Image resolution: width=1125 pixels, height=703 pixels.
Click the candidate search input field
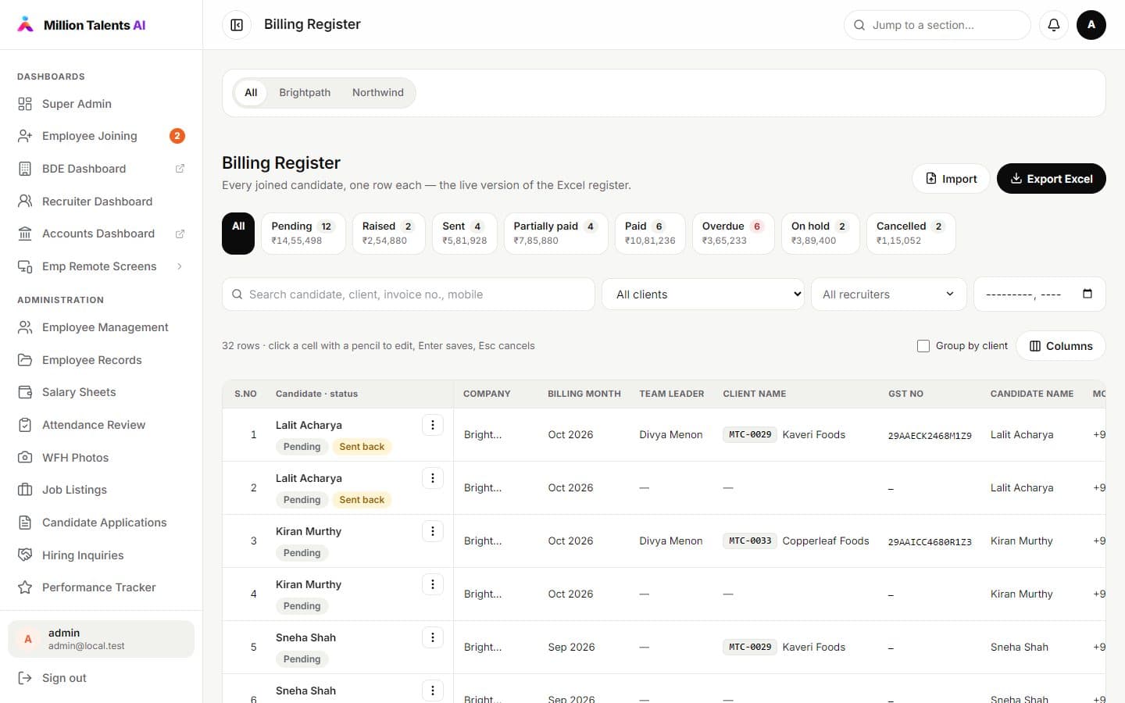pyautogui.click(x=409, y=294)
